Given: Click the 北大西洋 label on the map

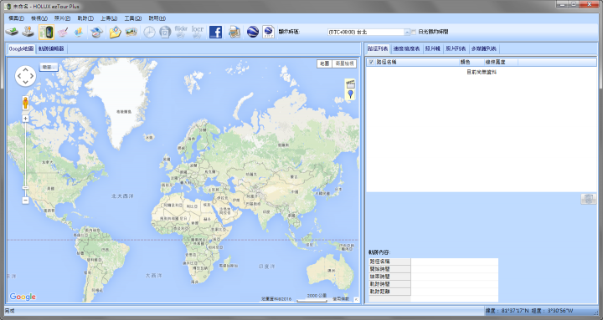Looking at the screenshot, I should [122, 196].
